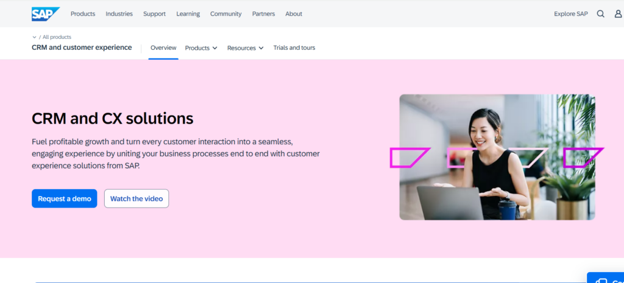Click the SAP logo

click(46, 13)
